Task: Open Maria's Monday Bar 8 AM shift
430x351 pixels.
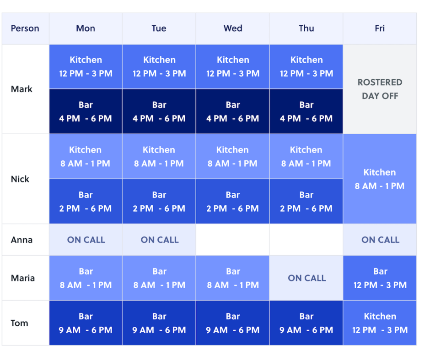Action: [86, 278]
